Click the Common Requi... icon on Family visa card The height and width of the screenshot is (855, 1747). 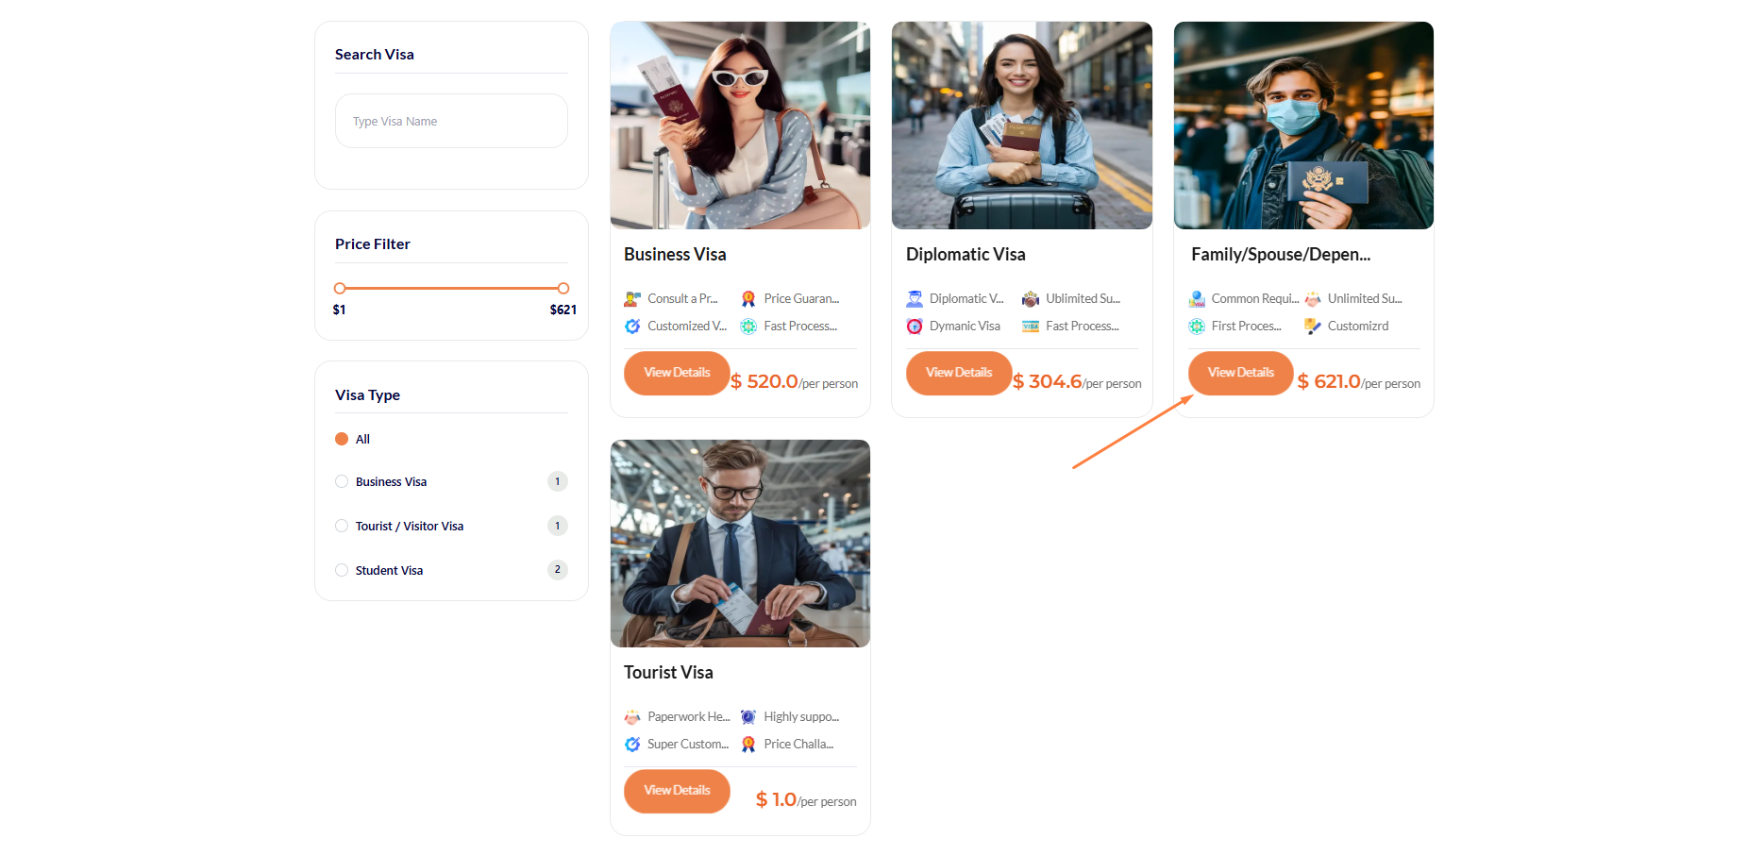pyautogui.click(x=1197, y=299)
